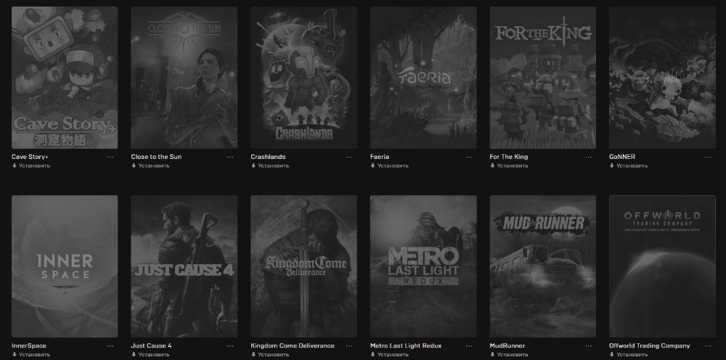The height and width of the screenshot is (360, 726).
Task: Click Установить under MudRunner
Action: tap(509, 354)
